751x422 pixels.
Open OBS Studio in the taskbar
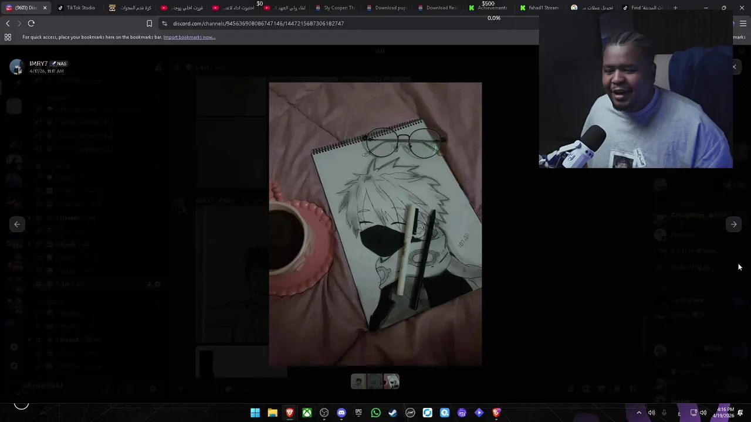click(x=324, y=413)
